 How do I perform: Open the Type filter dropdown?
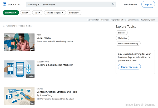point(37,13)
